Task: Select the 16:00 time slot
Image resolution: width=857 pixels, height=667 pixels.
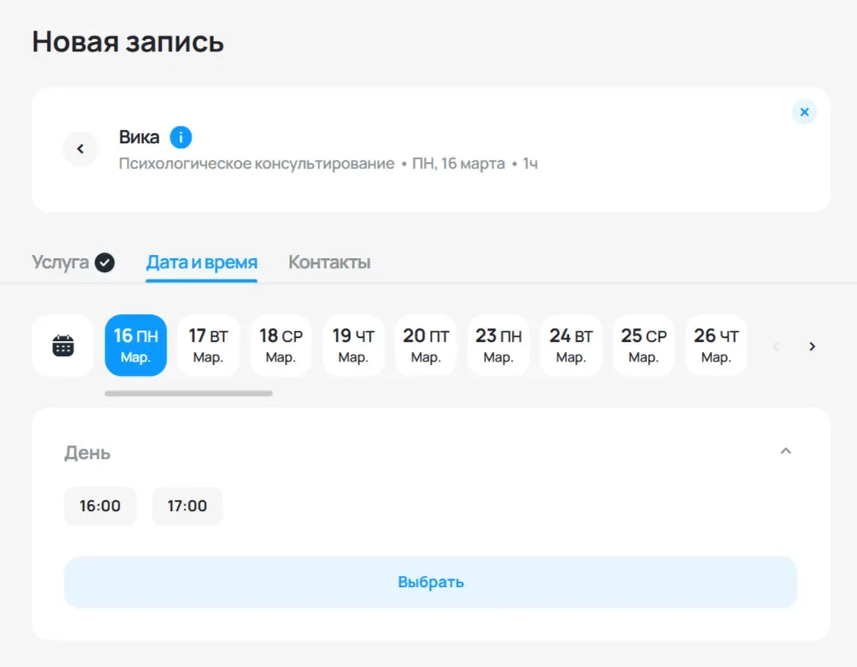Action: click(100, 506)
